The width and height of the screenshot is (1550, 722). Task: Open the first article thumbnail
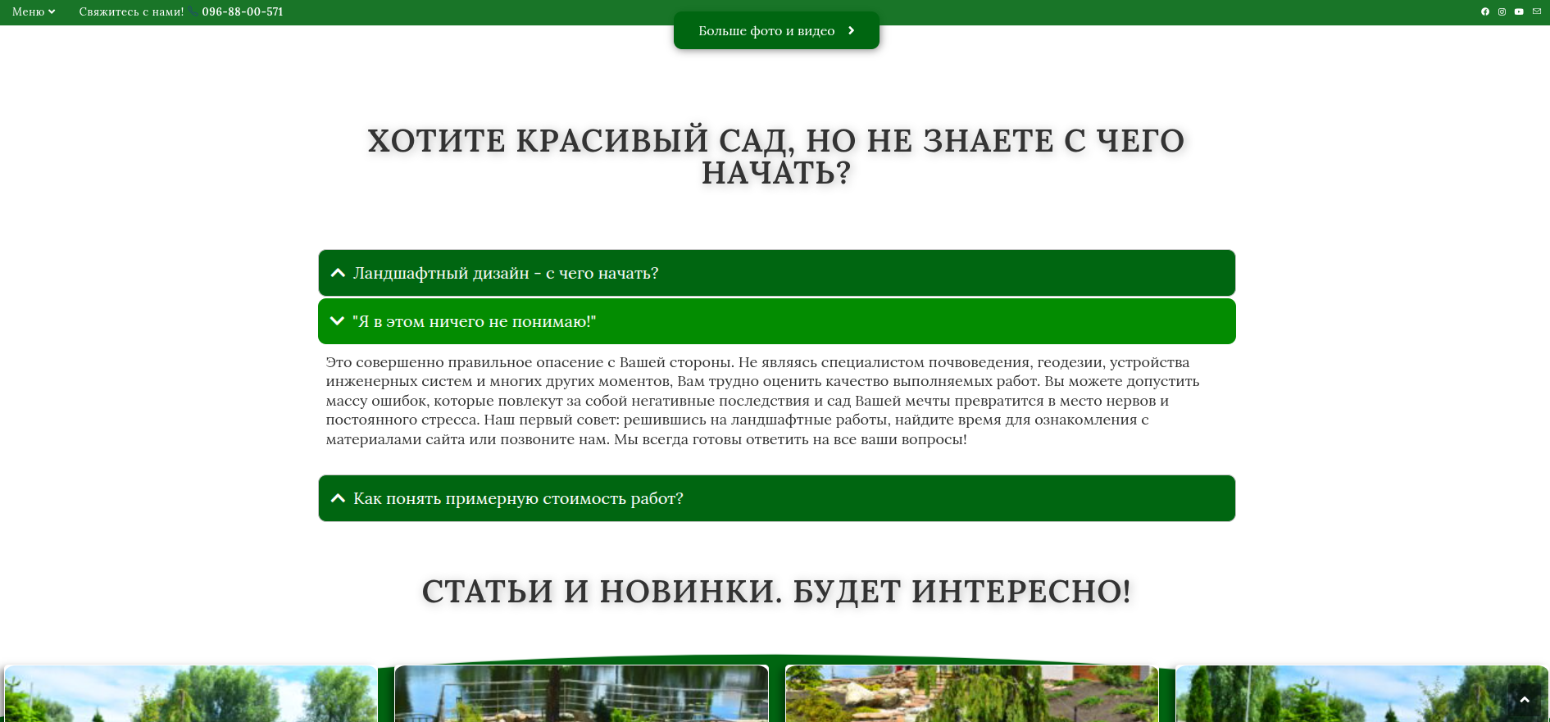point(190,693)
